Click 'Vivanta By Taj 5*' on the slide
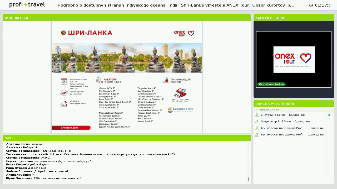Screen dimensions: 337x189 coord(107,88)
